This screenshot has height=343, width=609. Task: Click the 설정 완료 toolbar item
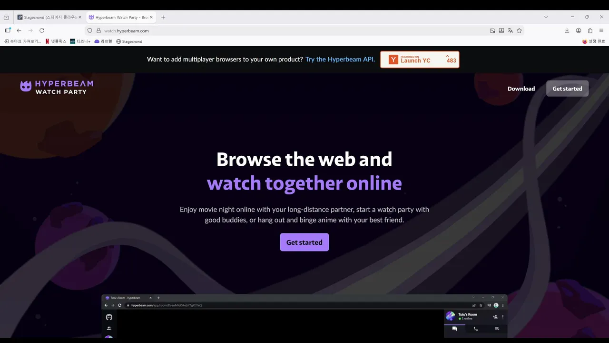click(x=593, y=41)
